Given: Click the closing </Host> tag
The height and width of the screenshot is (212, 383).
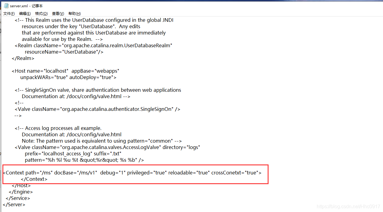Looking at the screenshot, I should pos(21,185).
